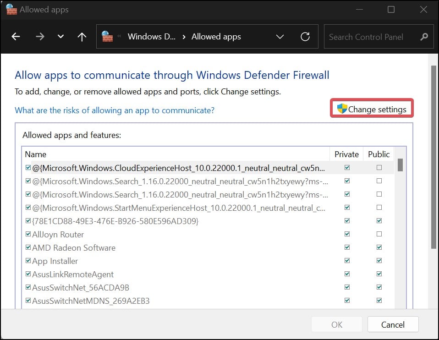The height and width of the screenshot is (340, 439).
Task: Toggle Private for AllJoyn Router
Action: [x=347, y=234]
